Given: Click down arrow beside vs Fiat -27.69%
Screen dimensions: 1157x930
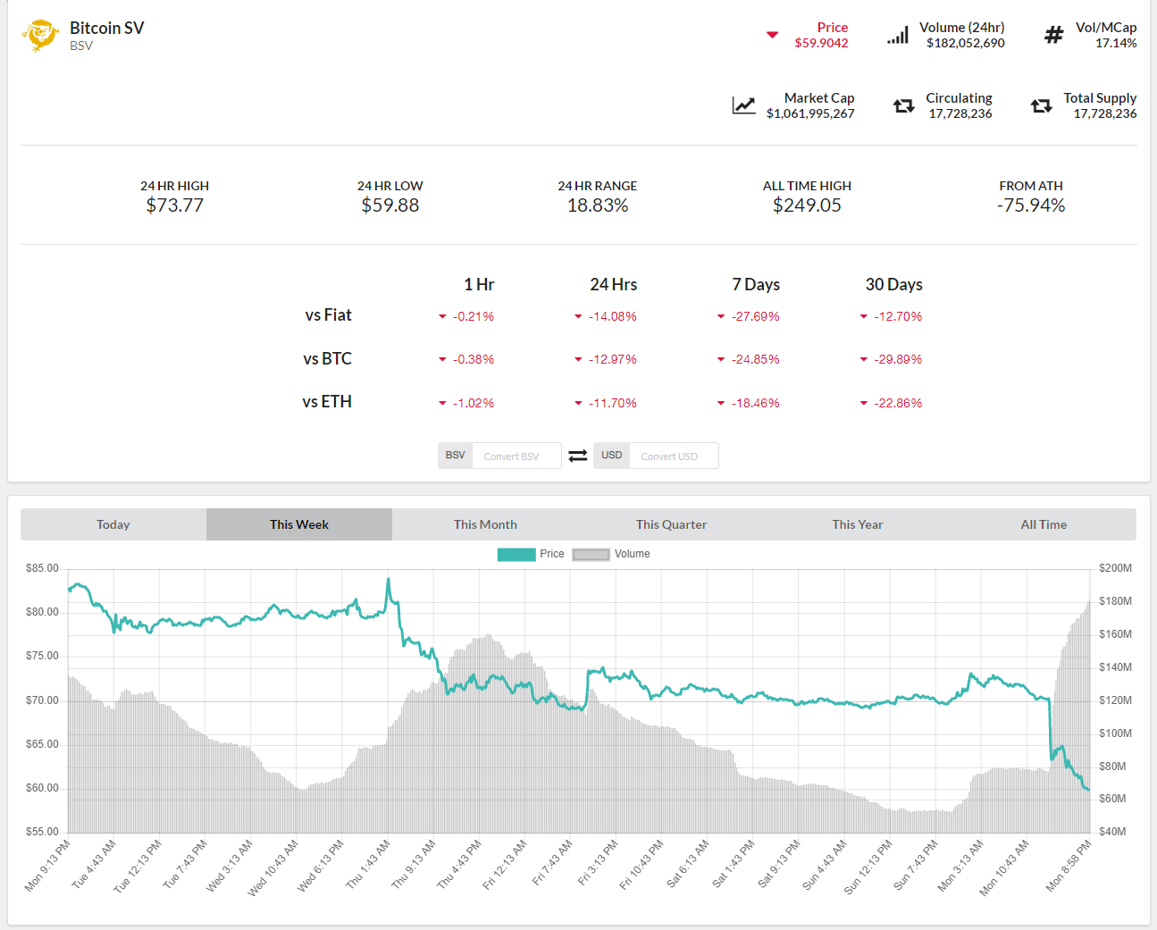Looking at the screenshot, I should coord(721,316).
